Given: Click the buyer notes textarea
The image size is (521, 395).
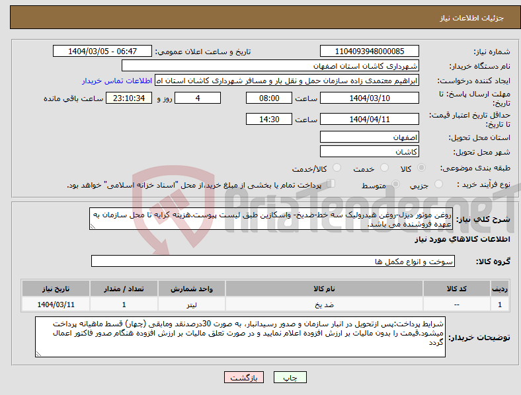Looking at the screenshot, I should [240, 337].
